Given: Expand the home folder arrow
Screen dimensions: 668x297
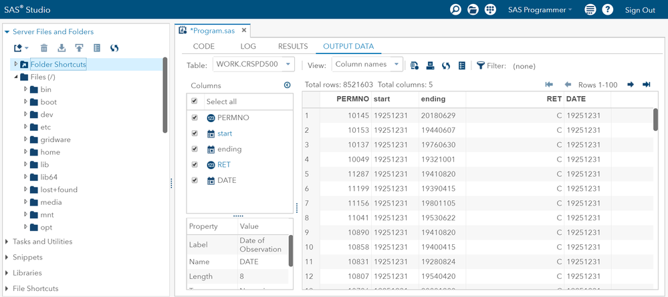Looking at the screenshot, I should [x=25, y=152].
